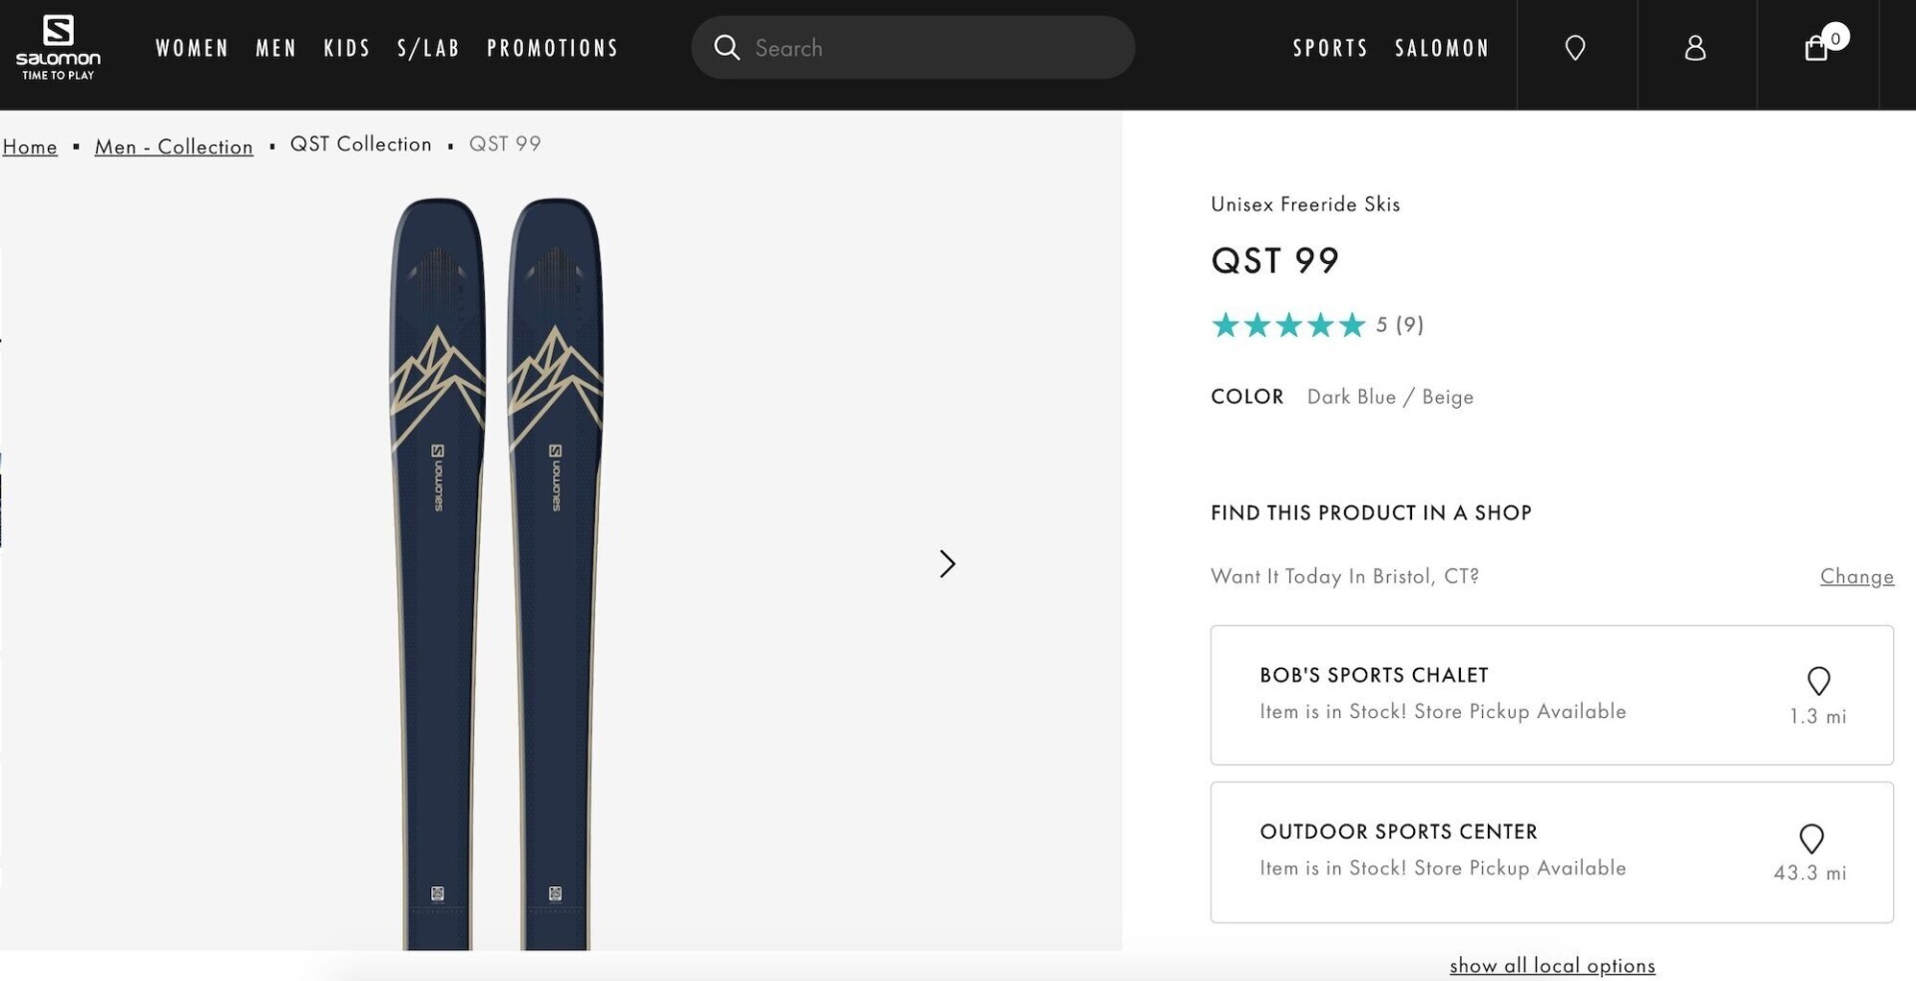Open the Men menu
Screen dimensions: 1916x981
coord(276,48)
